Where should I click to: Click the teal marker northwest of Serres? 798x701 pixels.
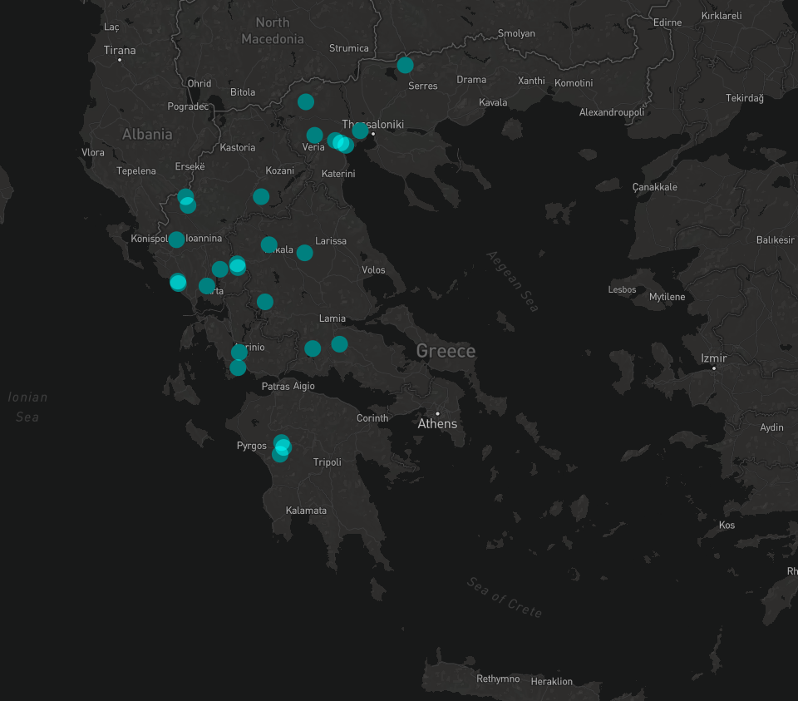click(405, 65)
